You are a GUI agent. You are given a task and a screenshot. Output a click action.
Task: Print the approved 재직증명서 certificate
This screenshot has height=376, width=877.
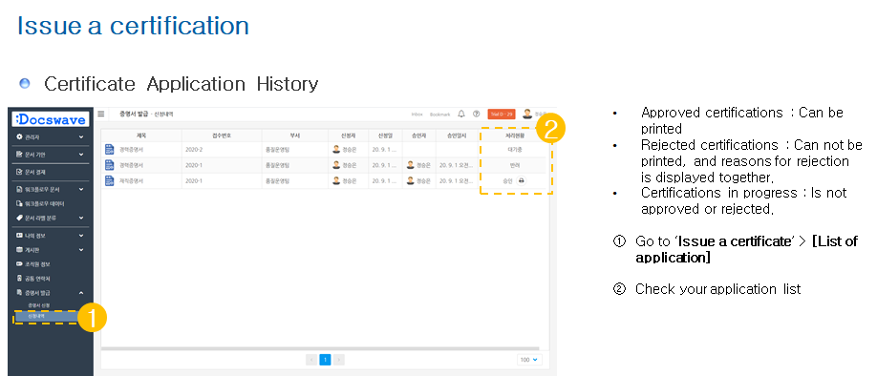pyautogui.click(x=521, y=180)
